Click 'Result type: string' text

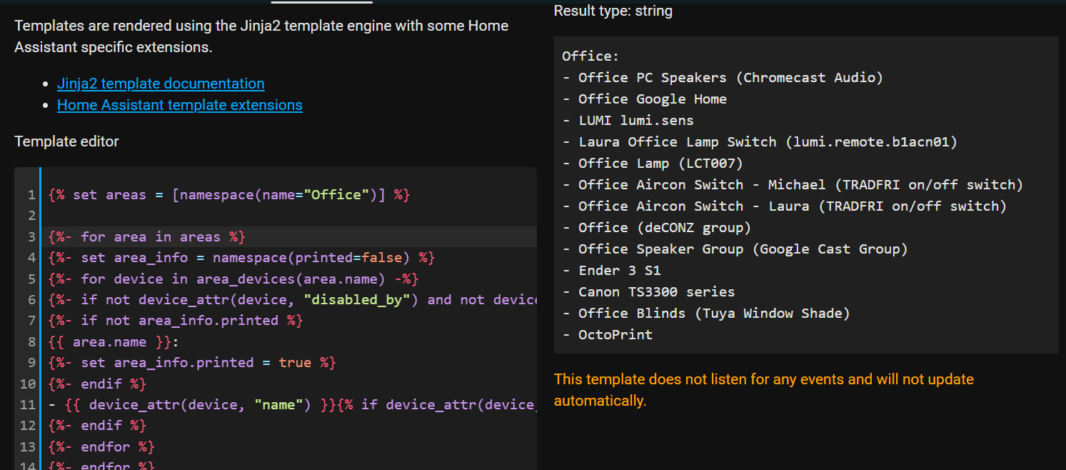click(613, 11)
